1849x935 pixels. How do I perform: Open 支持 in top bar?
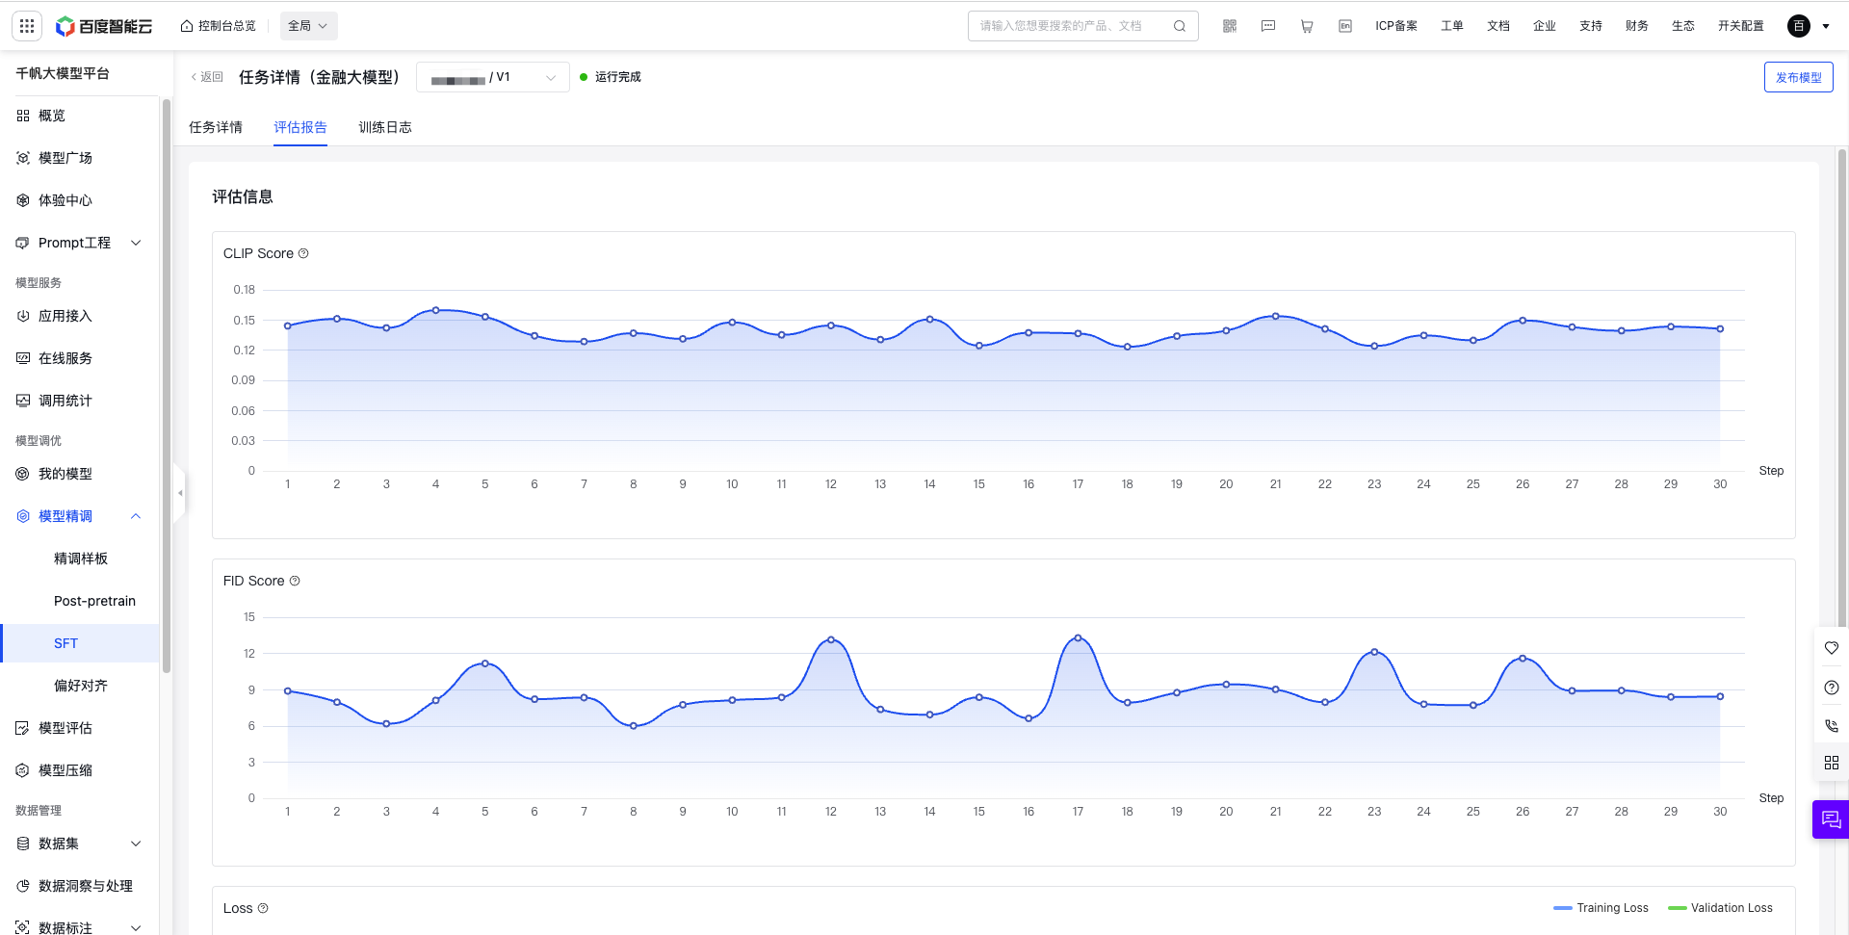(x=1591, y=26)
